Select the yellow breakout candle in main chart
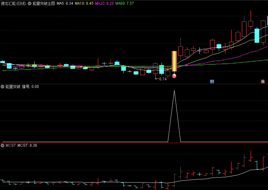 tap(174, 61)
